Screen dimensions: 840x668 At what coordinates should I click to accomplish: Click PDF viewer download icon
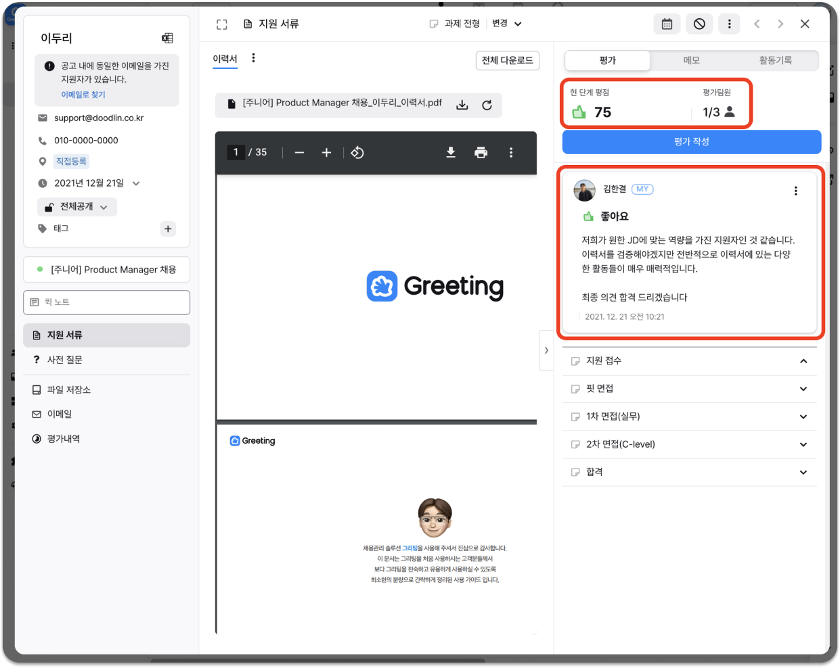451,153
